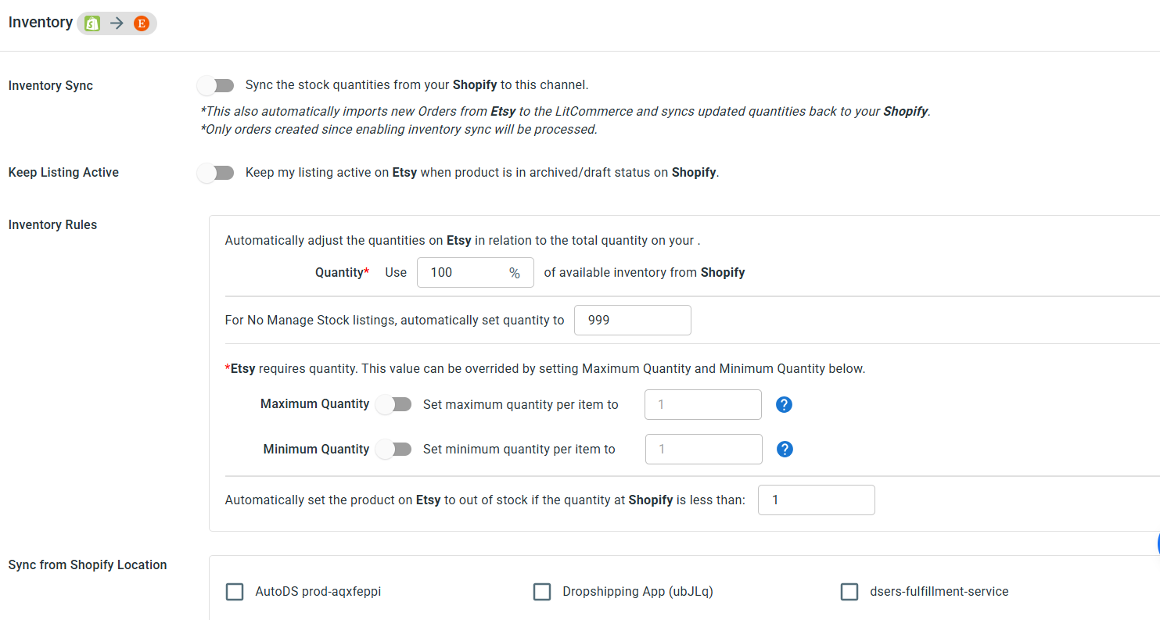Click the Etsy icon in the Inventory header
Image resolution: width=1160 pixels, height=620 pixels.
(141, 23)
